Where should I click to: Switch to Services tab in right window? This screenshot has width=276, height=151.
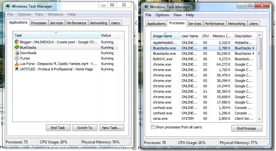tap(195, 24)
